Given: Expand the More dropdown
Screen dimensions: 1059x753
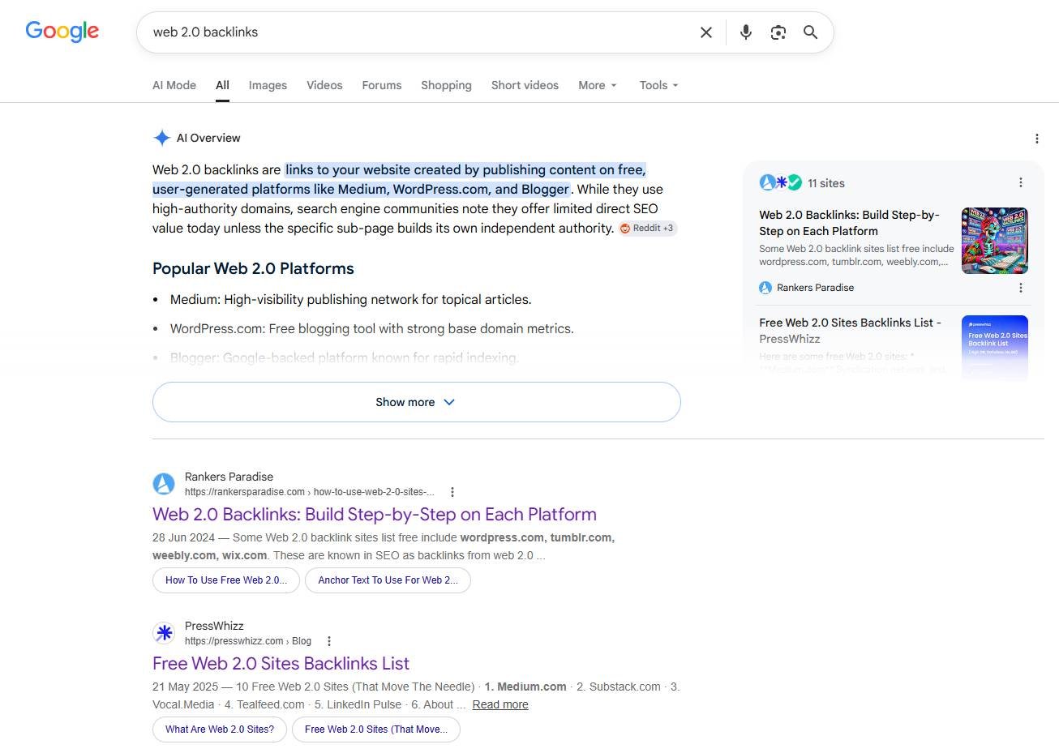Looking at the screenshot, I should 598,85.
